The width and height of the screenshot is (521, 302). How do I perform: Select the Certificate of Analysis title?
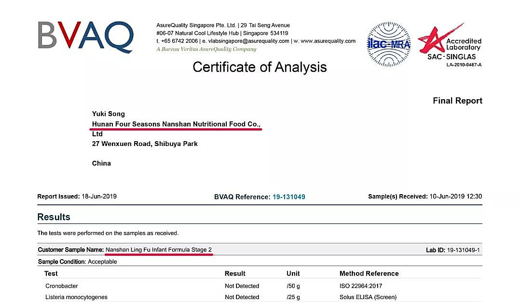[x=260, y=67]
